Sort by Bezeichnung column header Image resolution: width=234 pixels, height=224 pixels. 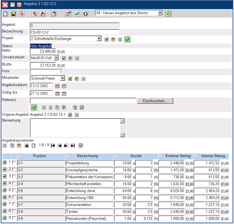(x=87, y=156)
